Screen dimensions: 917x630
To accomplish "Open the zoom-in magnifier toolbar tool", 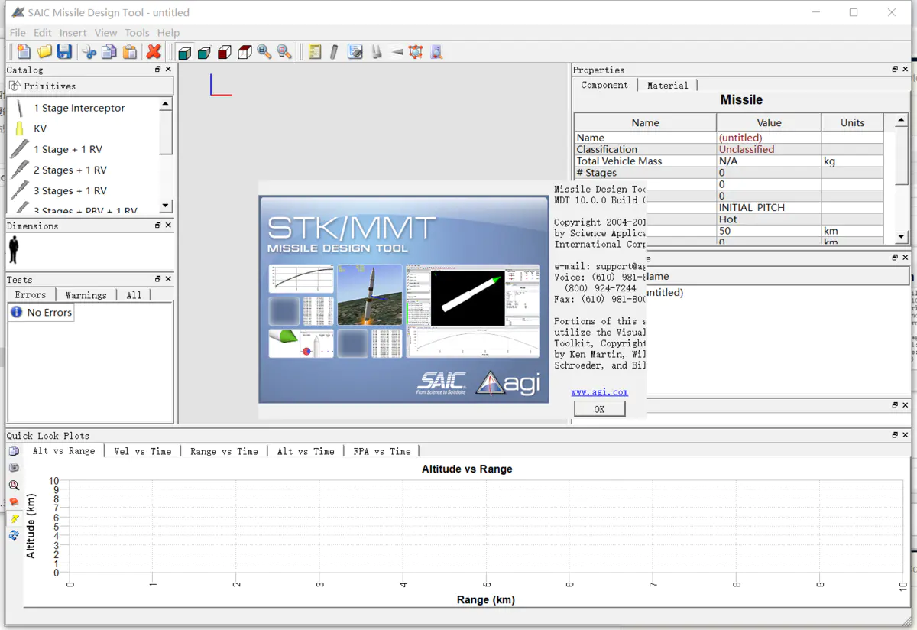I will tap(264, 51).
